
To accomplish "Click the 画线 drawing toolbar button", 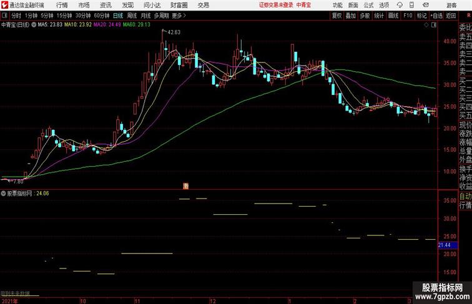I will tap(393, 16).
